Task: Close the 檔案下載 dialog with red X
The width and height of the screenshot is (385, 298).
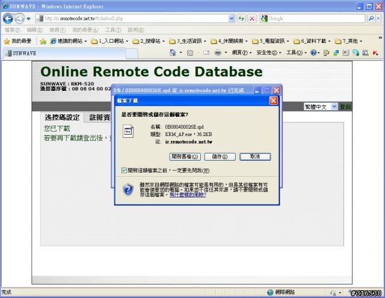Action: point(274,101)
